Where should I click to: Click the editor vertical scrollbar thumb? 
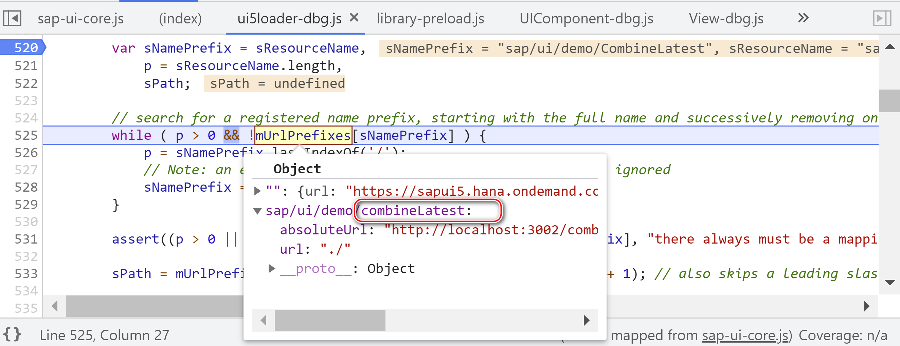point(889,101)
